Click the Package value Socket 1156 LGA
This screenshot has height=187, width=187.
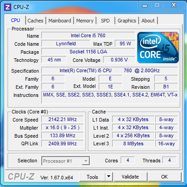(x=88, y=52)
